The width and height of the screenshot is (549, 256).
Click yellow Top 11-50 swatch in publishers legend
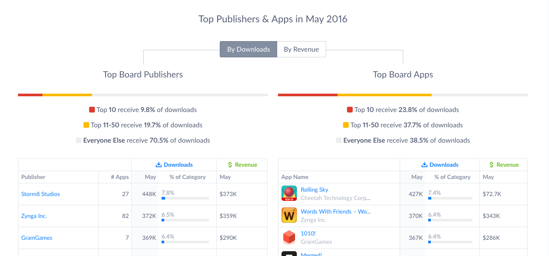(86, 125)
